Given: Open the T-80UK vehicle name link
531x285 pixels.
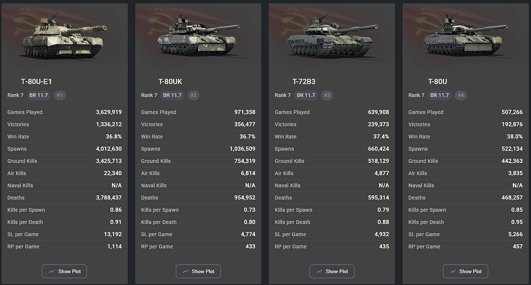Looking at the screenshot, I should pyautogui.click(x=170, y=82).
